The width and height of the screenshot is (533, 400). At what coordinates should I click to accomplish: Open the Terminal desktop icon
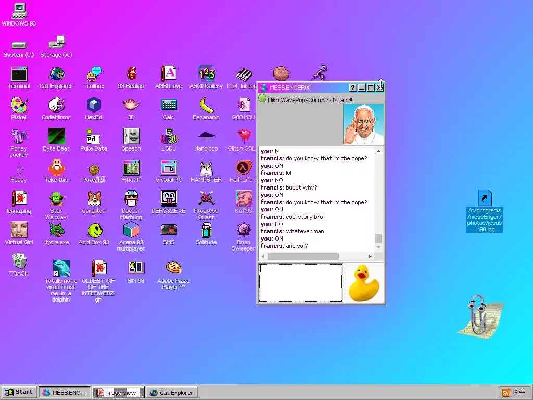click(19, 74)
